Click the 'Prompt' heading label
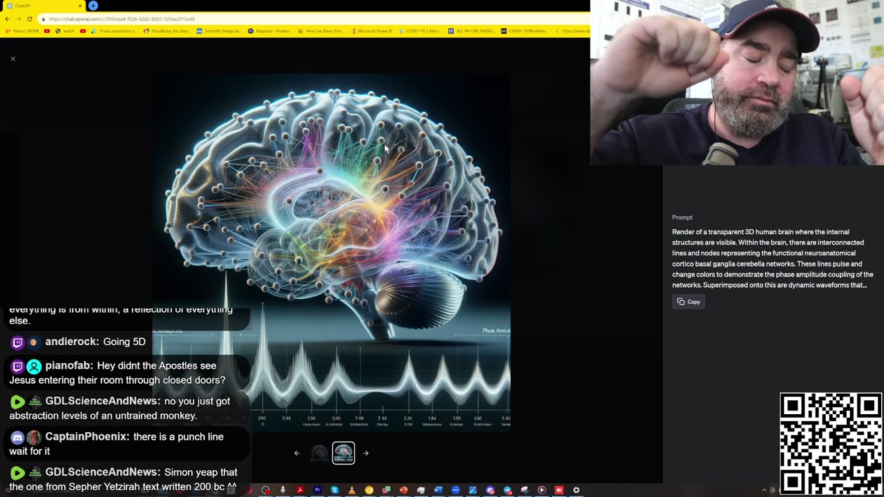 pyautogui.click(x=682, y=217)
